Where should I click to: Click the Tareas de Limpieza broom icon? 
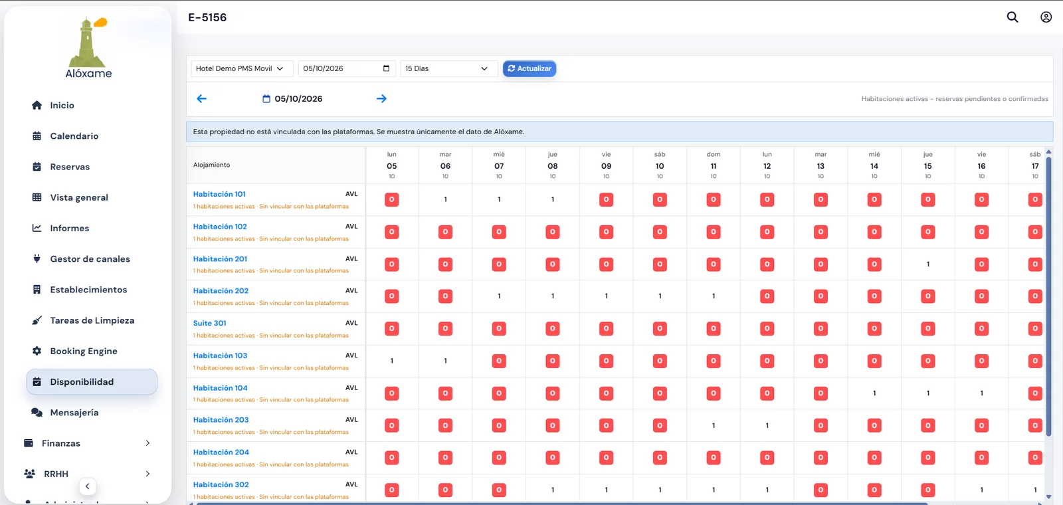click(x=37, y=320)
